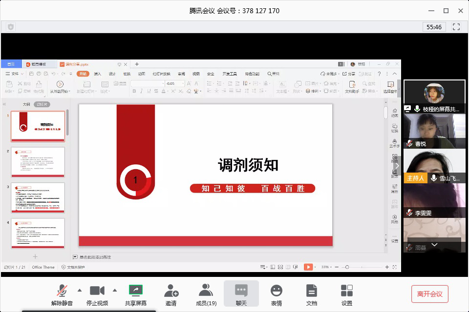Open the 成员(19) members list
This screenshot has height=312, width=469.
tap(206, 293)
